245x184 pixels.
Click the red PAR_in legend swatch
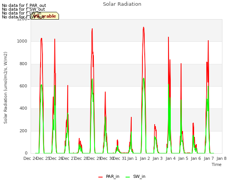tap(100, 177)
